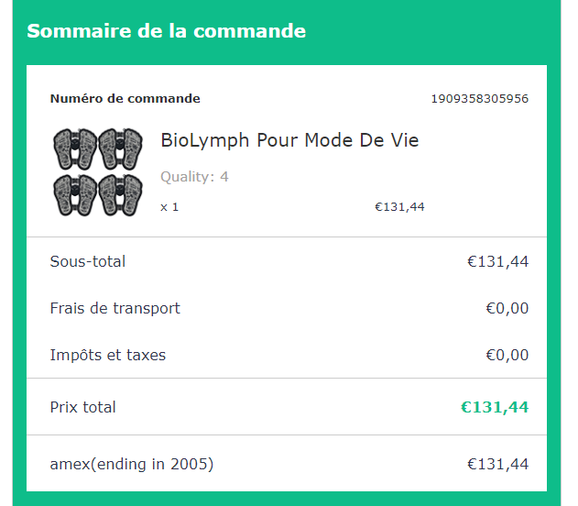Click the BioLymph product thumbnail image

point(97,172)
